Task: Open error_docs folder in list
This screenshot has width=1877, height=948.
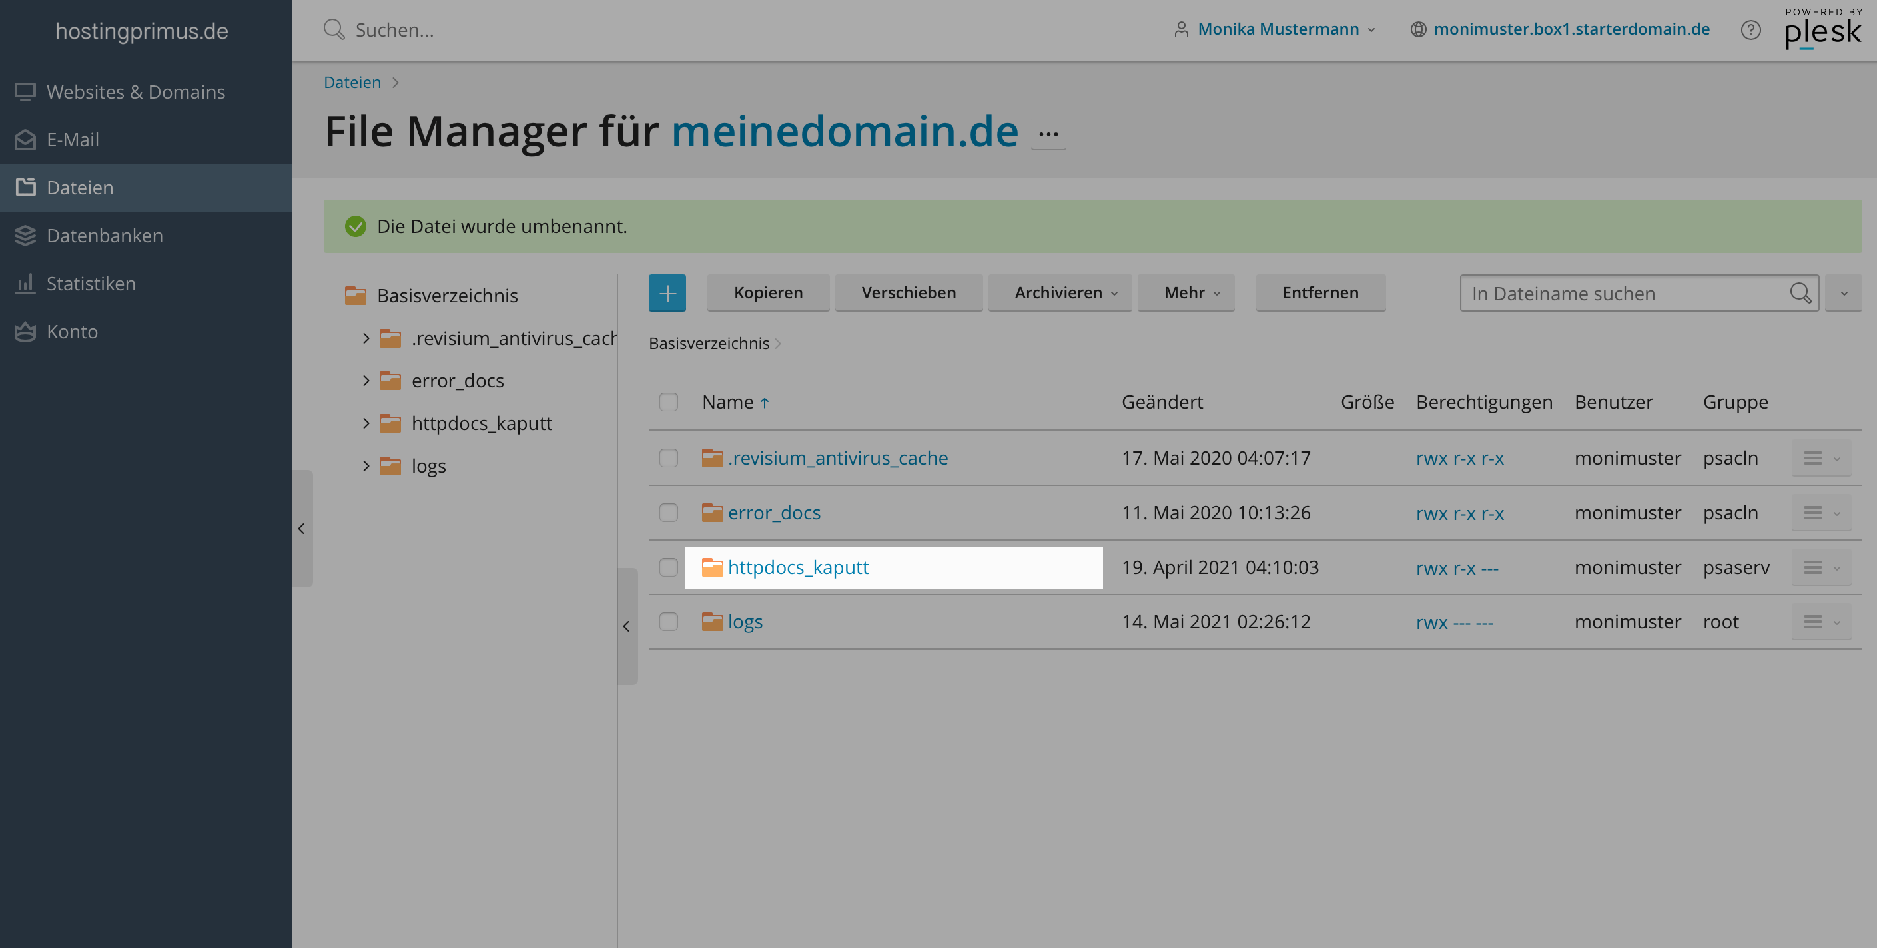Action: 774,513
